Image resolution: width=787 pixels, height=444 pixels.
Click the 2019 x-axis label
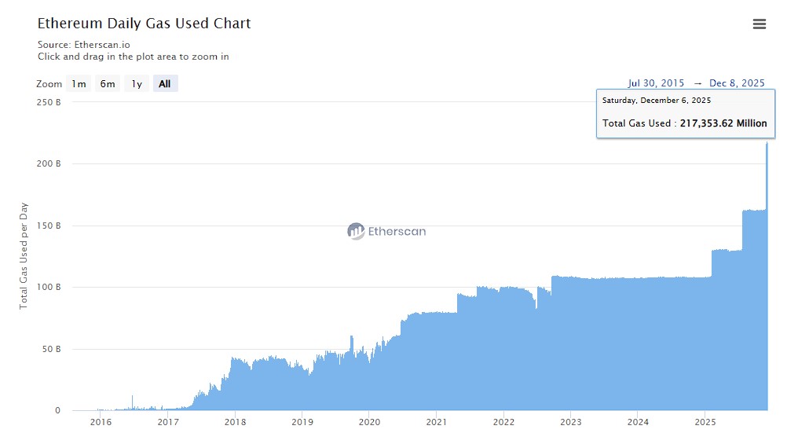(x=302, y=422)
